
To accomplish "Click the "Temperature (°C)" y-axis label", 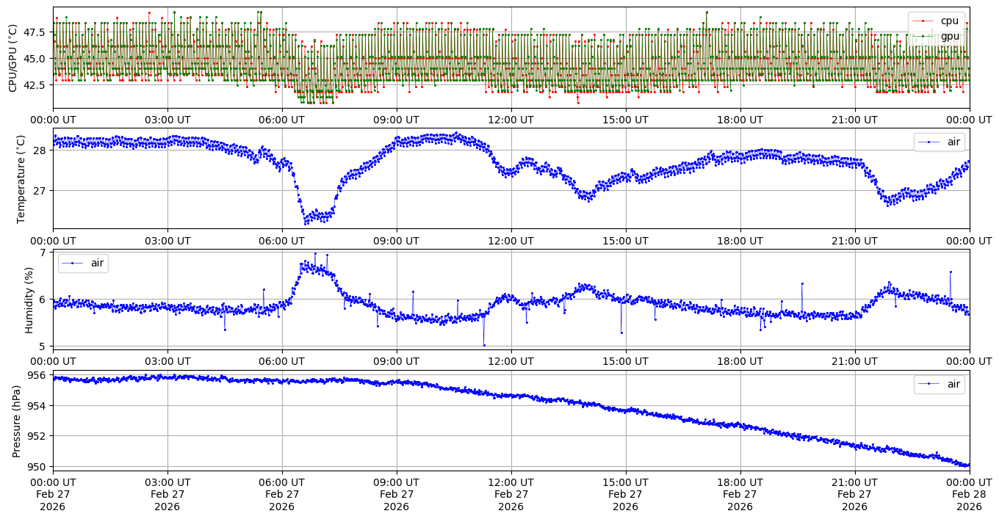I will pyautogui.click(x=21, y=178).
